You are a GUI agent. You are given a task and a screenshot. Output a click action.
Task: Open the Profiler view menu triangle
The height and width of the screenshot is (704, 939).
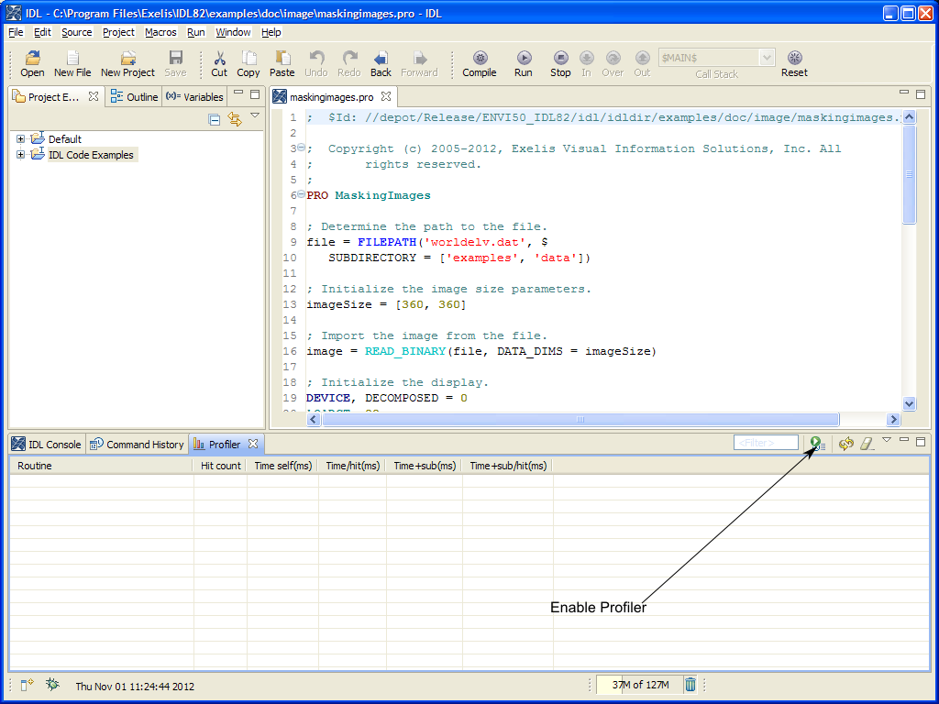point(887,440)
